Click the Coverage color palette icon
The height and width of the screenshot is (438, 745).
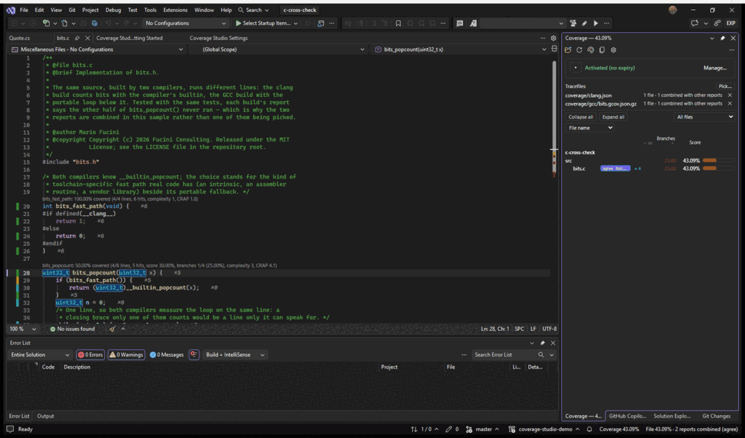[591, 50]
